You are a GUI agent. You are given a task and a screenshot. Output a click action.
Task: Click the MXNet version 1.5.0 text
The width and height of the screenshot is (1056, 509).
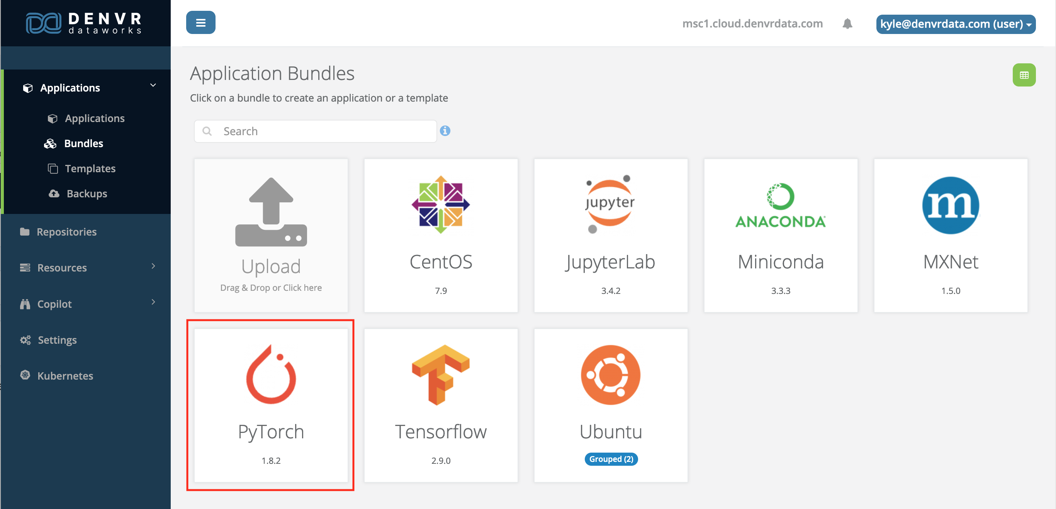point(950,290)
